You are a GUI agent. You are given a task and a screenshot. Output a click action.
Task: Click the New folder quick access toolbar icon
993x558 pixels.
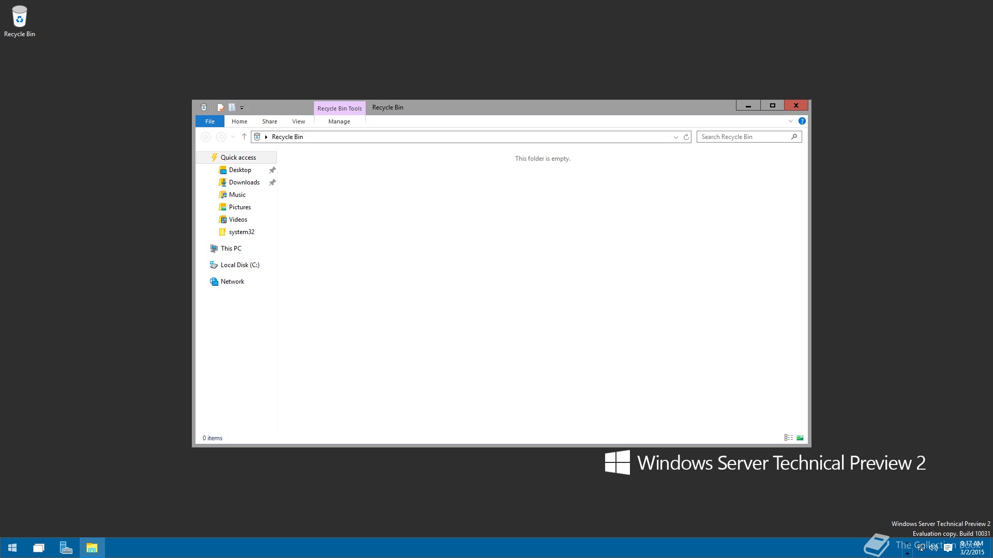pyautogui.click(x=232, y=107)
